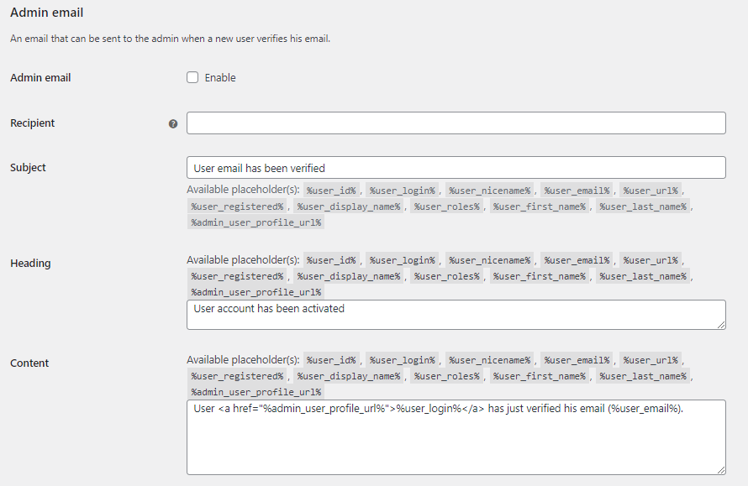Click %user_display_name% placeholder in Heading row
The height and width of the screenshot is (486, 748).
pyautogui.click(x=349, y=276)
